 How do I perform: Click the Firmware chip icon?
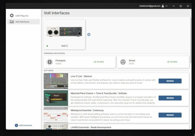[49, 62]
